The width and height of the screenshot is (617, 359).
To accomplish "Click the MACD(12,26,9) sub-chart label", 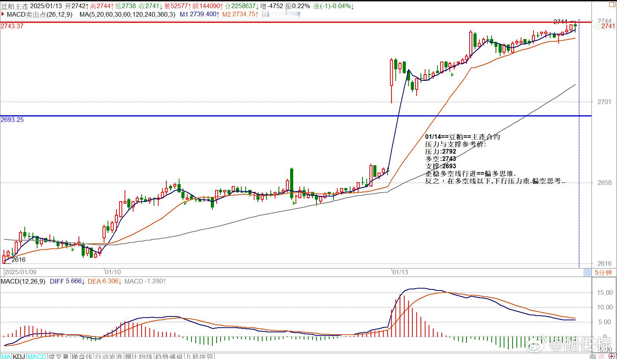I will (23, 281).
